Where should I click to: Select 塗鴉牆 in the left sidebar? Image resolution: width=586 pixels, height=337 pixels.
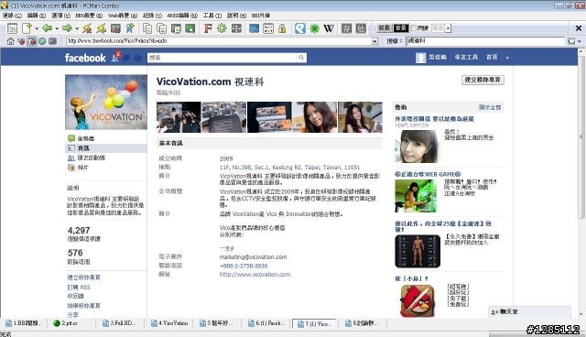pyautogui.click(x=85, y=138)
